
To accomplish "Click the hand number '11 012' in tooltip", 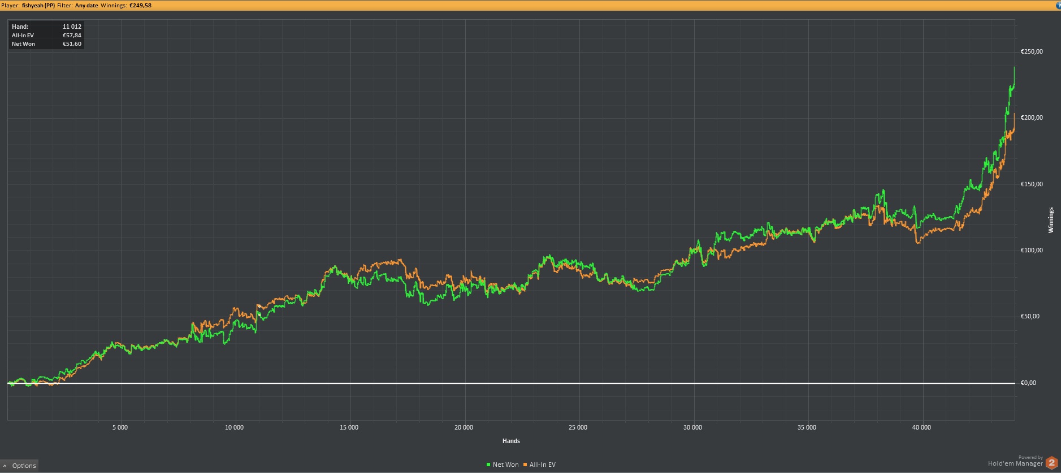I will coord(72,27).
